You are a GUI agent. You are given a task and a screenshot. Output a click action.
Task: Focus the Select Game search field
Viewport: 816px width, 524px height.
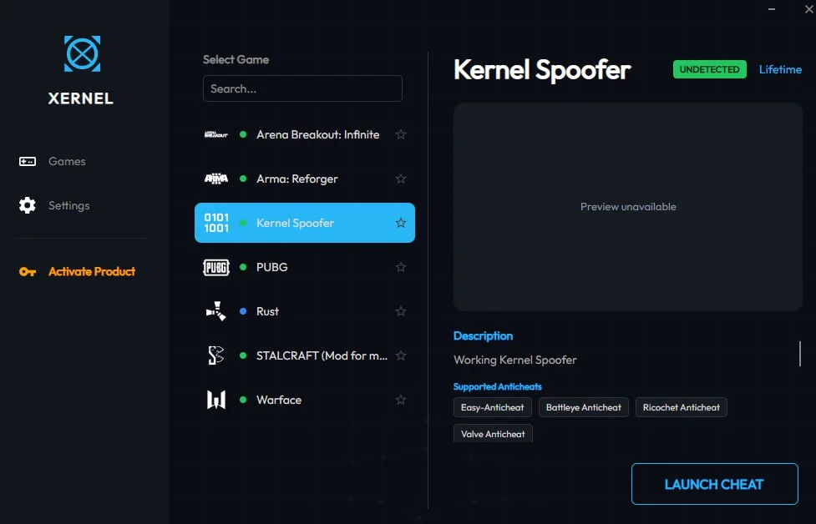pos(302,88)
